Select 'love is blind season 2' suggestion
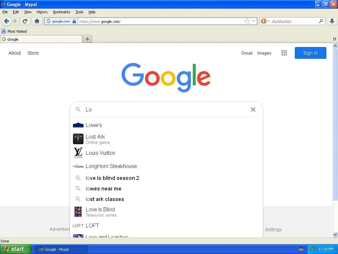Viewport: 338px width, 254px height. [112, 178]
